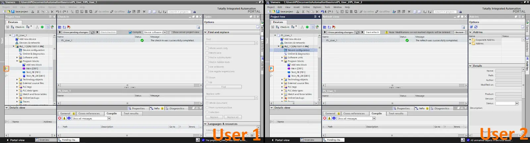The height and width of the screenshot is (143, 530).
Task: Click Show pending changes in PS_User_1
Action: click(x=76, y=32)
